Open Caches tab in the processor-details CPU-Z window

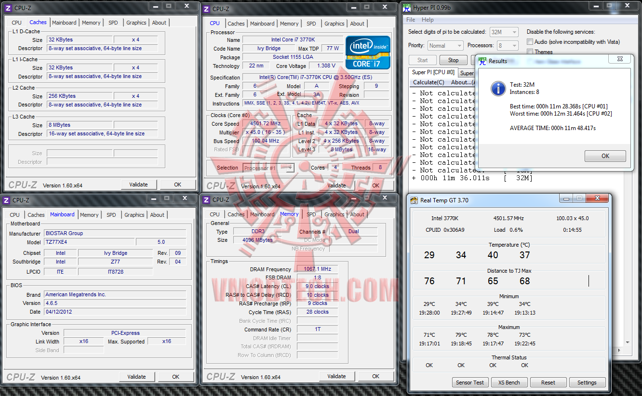(x=236, y=24)
